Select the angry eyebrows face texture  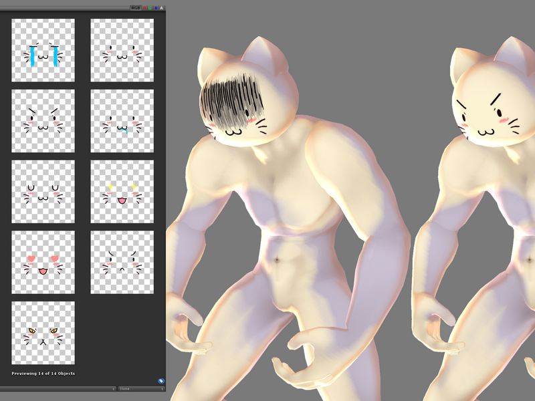pos(43,121)
